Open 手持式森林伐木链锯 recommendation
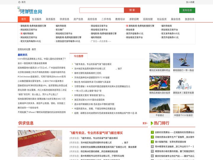Image resolution: width=213 pixels, height=160 pixels. coord(92,78)
